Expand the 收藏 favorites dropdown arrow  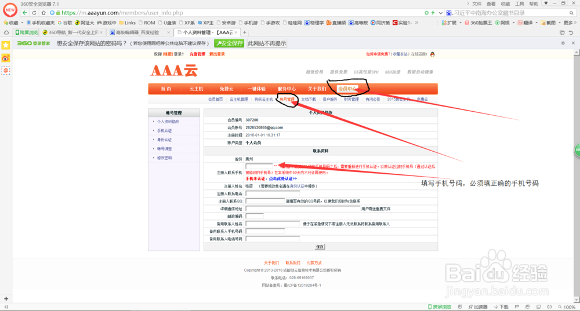tap(22, 23)
